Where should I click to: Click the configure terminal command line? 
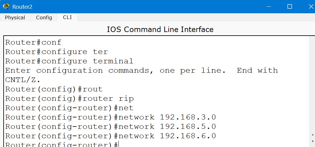(x=69, y=61)
